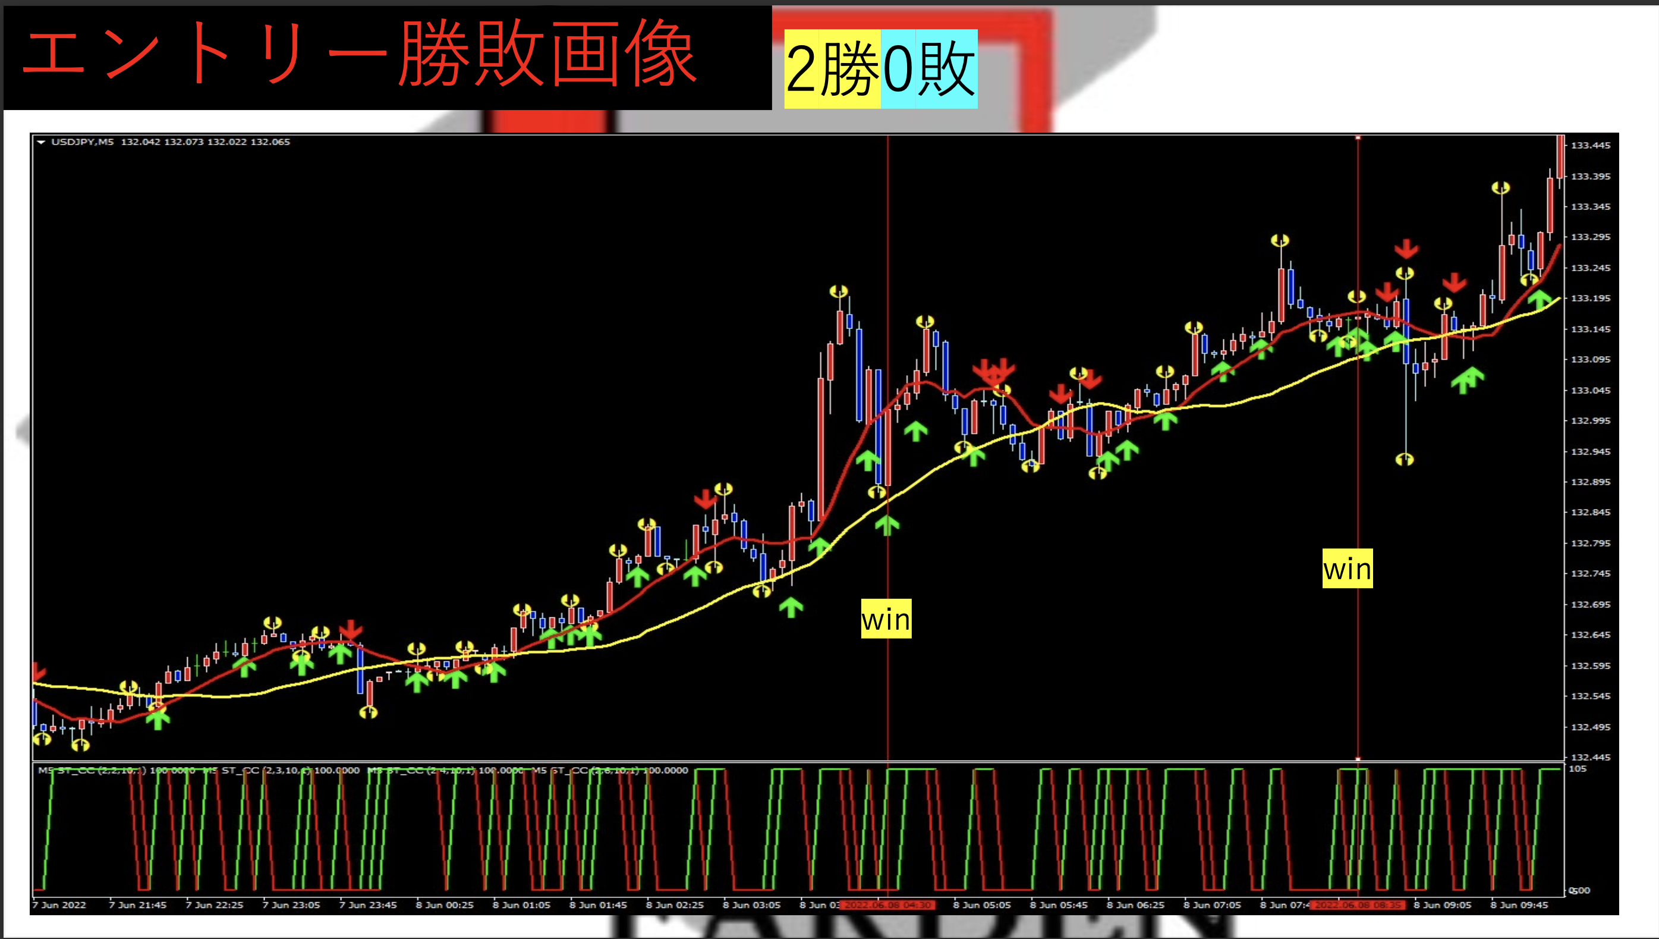Viewport: 1659px width, 939px height.
Task: Select the highest red down arrow near 133.295
Action: 1406,249
